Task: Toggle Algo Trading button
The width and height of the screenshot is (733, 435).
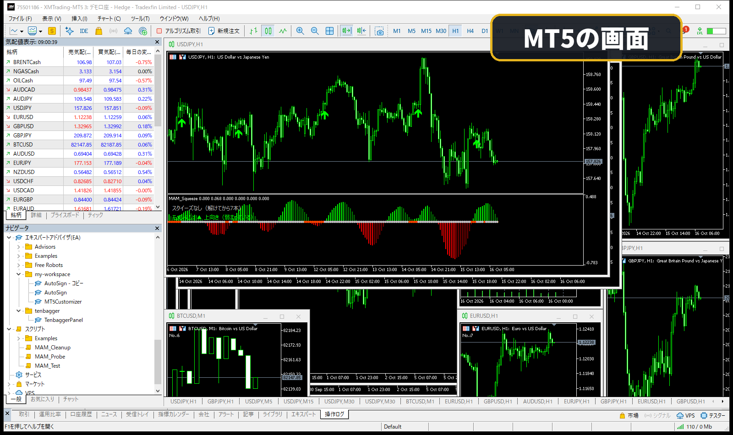Action: 179,31
